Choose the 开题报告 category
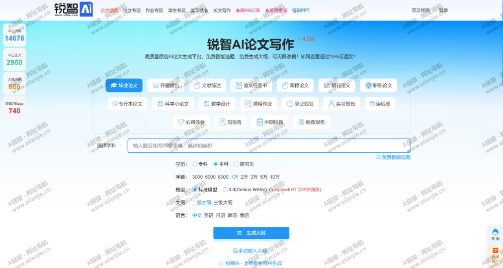Viewport: 503px width, 268px height. tap(165, 85)
